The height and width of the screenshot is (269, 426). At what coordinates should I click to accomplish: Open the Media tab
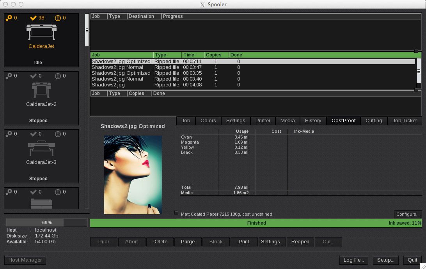[288, 121]
